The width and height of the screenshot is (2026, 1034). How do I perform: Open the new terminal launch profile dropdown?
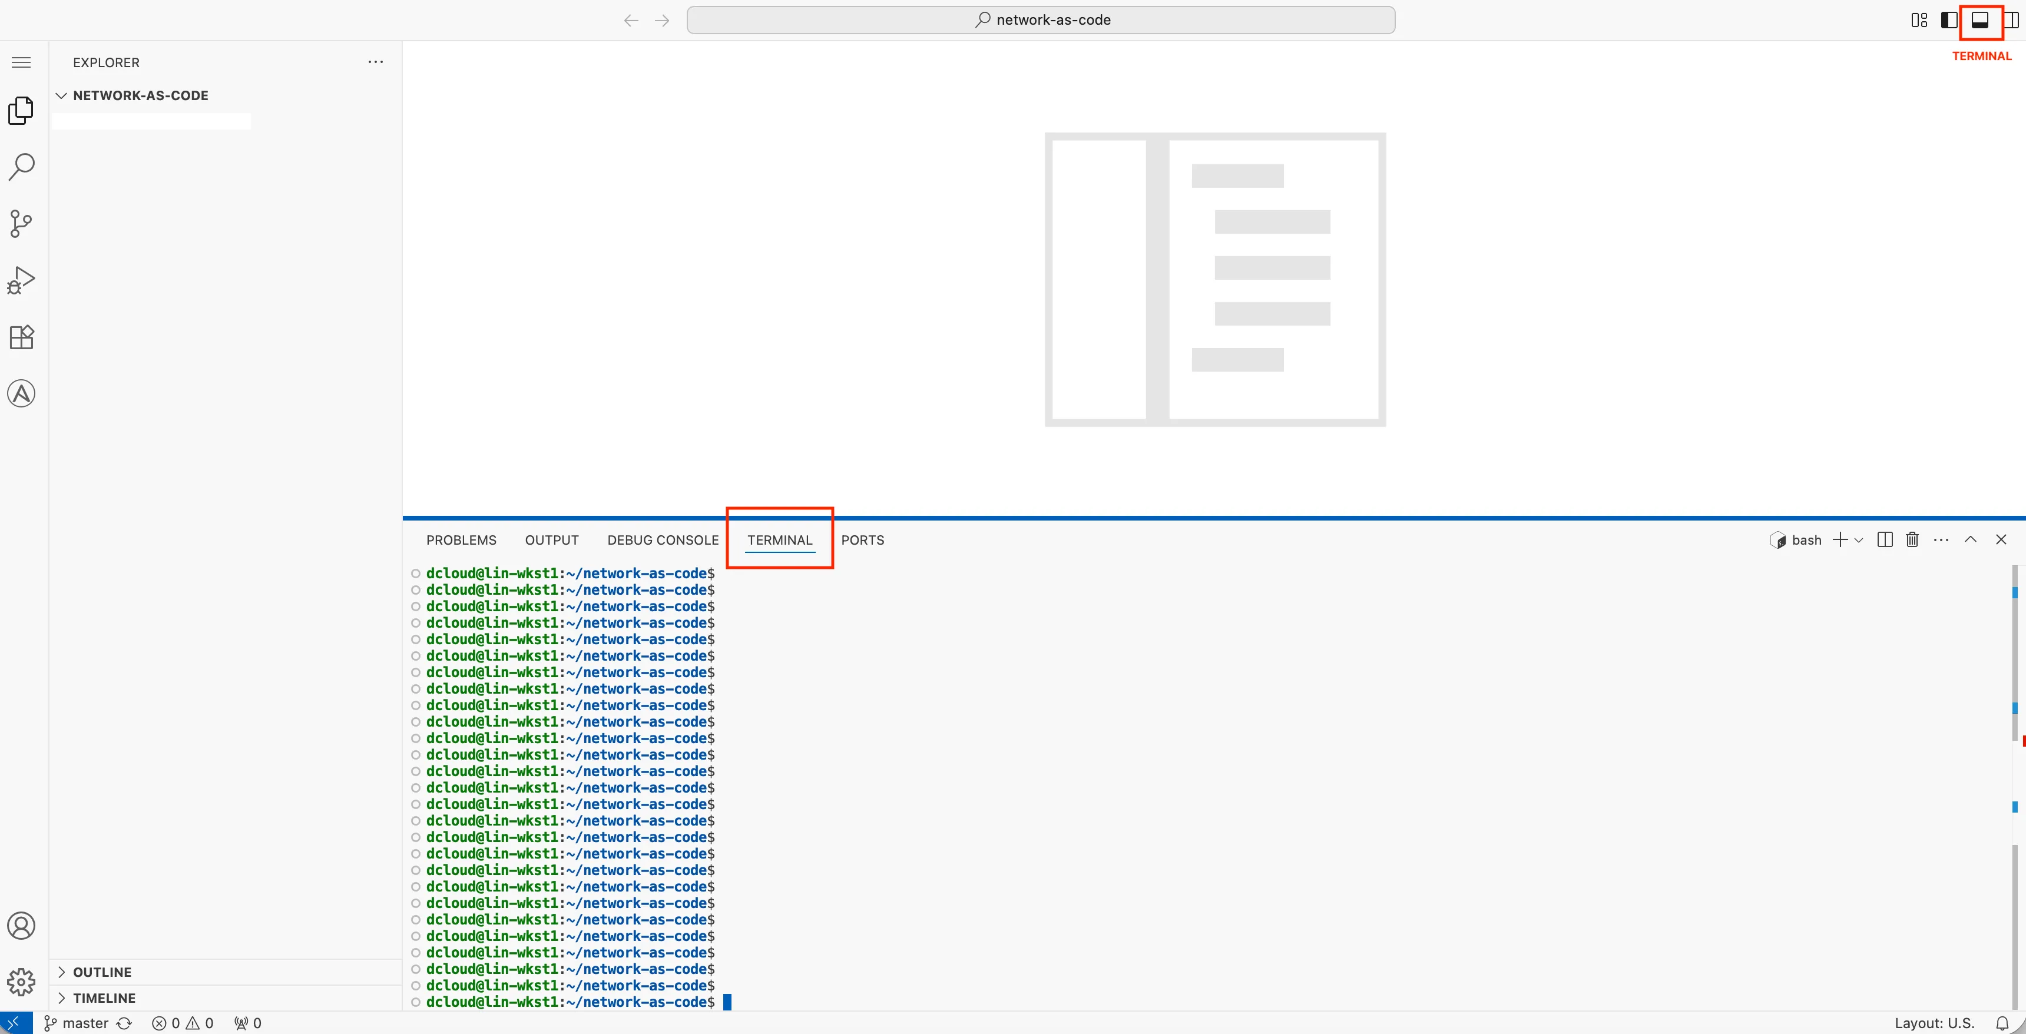coord(1859,540)
